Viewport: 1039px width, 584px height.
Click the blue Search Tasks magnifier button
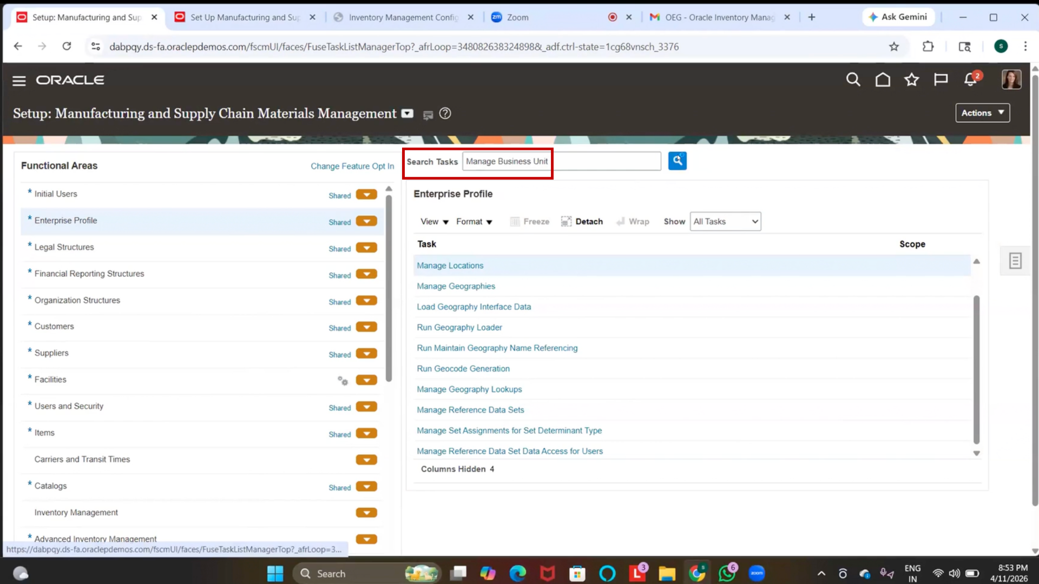[677, 161]
